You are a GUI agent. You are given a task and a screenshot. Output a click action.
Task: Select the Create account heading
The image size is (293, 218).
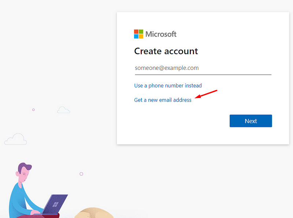pos(166,51)
